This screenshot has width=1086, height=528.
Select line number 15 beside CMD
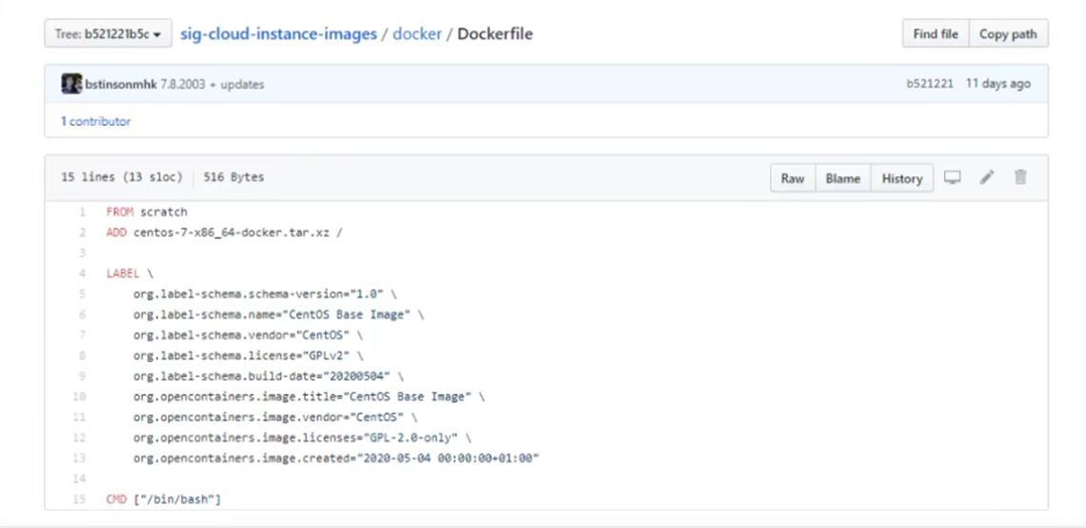82,499
